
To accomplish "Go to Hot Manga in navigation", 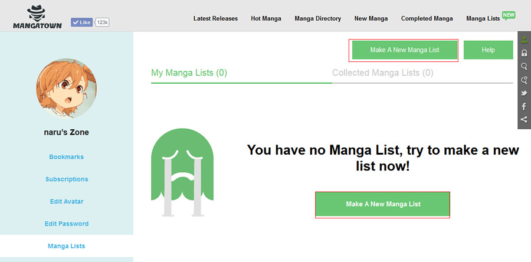I will click(x=266, y=18).
